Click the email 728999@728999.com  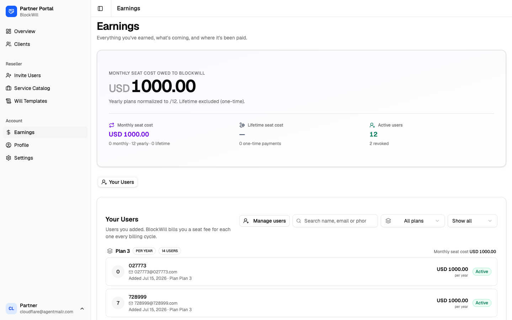156,303
